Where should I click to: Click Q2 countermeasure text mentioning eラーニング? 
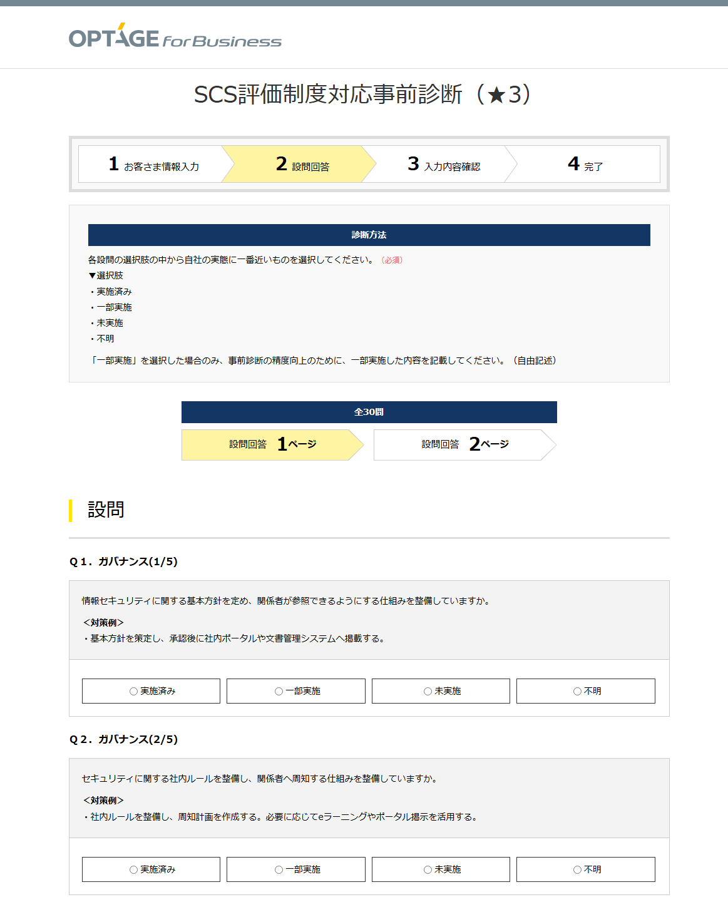coord(281,817)
